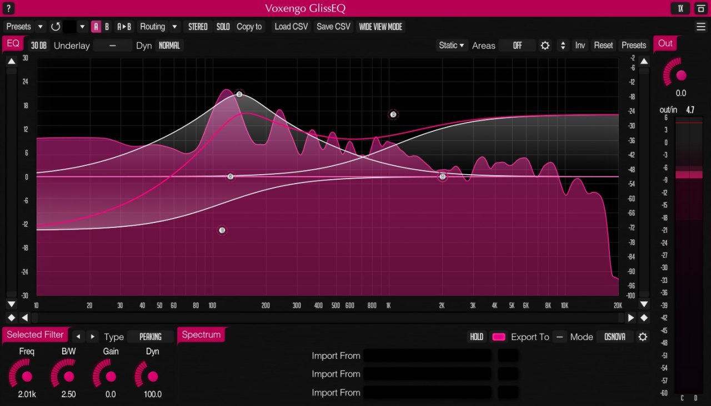
Task: Open spectrum mode settings gear
Action: 643,337
